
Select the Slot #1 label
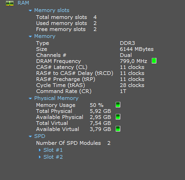53,150
